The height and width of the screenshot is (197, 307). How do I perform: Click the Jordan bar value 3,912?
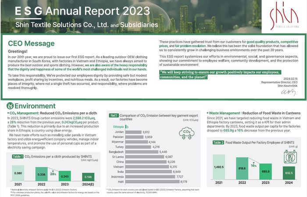tap(146, 132)
